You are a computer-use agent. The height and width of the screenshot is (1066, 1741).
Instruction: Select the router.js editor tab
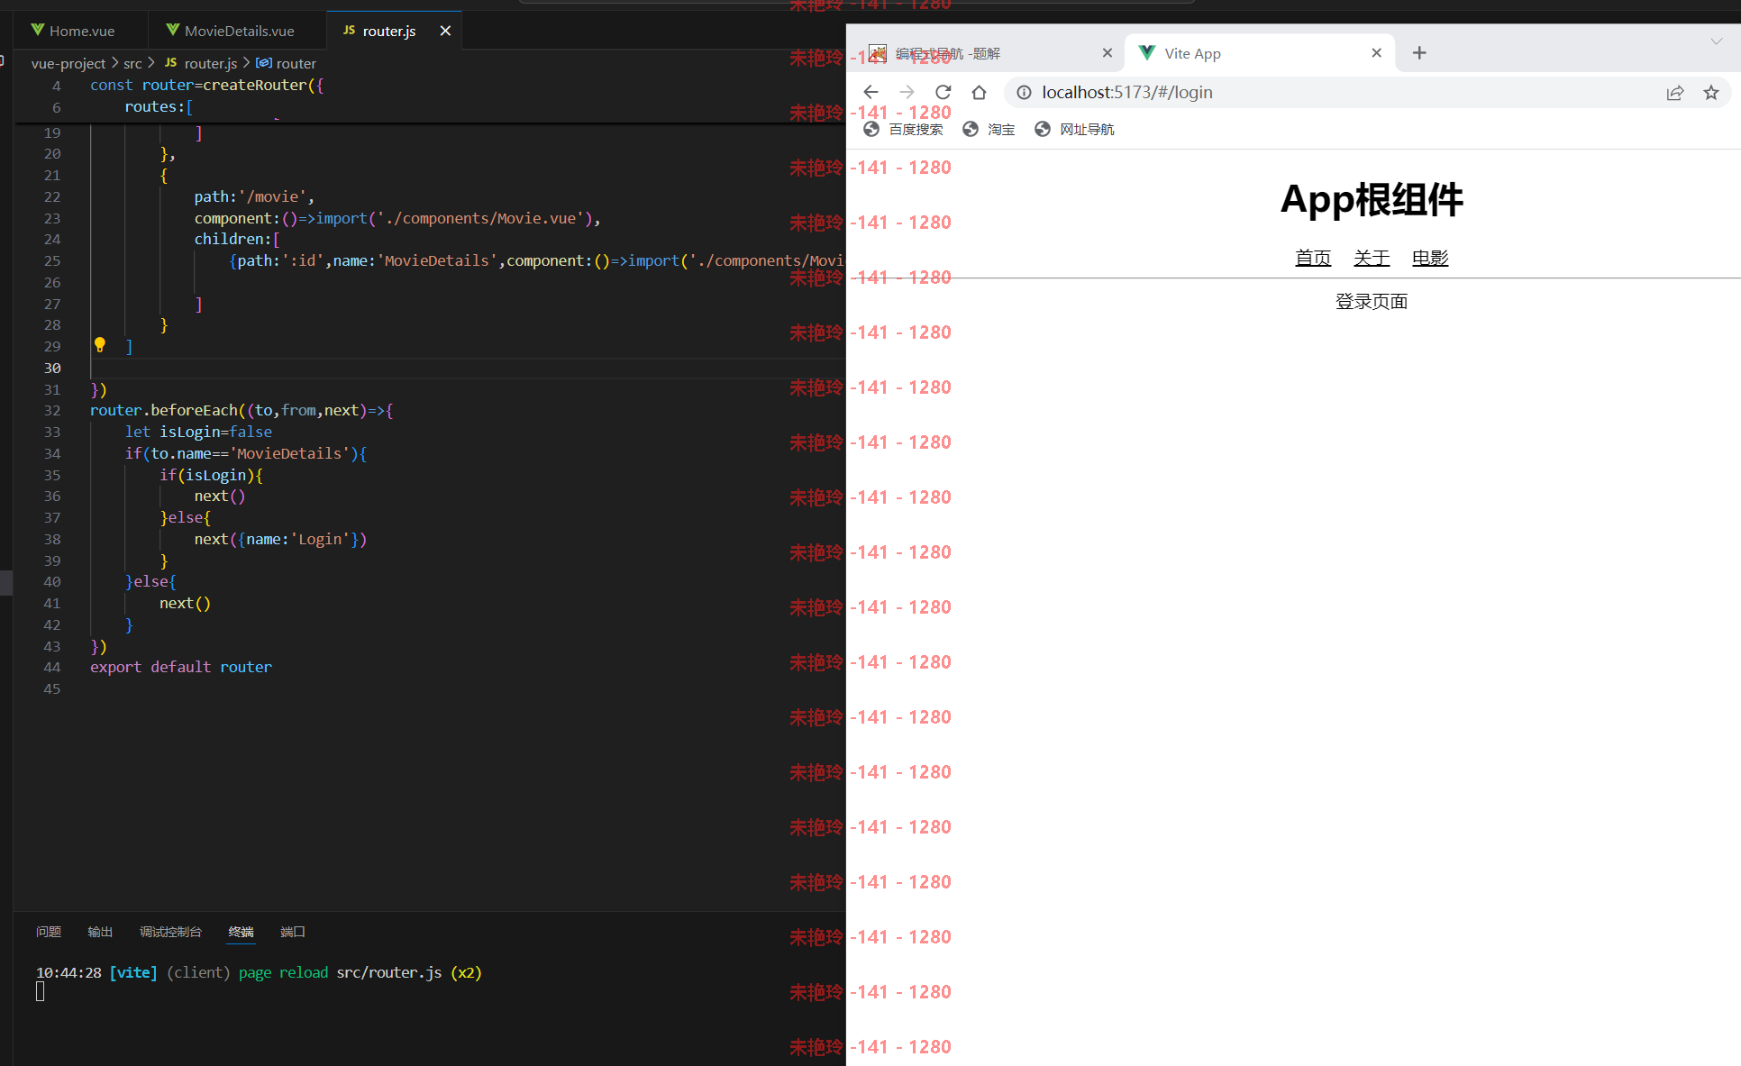click(388, 31)
